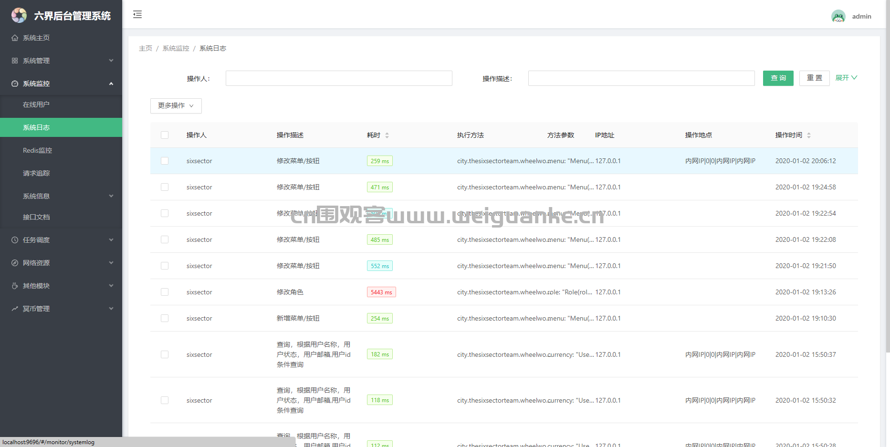Select the 系统日志 menu item
The width and height of the screenshot is (890, 447).
coord(61,127)
